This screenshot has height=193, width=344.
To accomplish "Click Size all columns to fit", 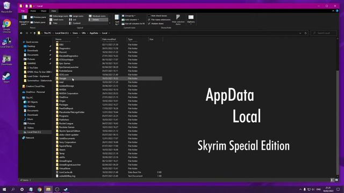I will coord(133,24).
